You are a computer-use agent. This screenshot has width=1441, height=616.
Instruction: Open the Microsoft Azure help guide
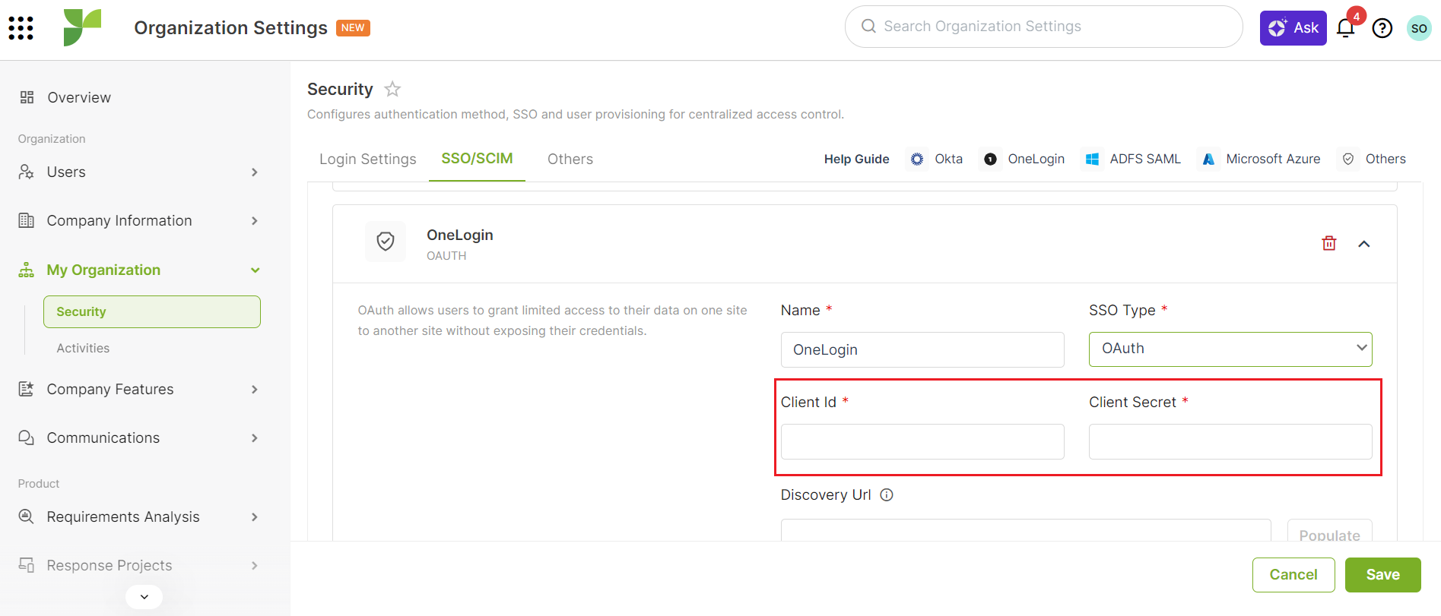(1260, 159)
